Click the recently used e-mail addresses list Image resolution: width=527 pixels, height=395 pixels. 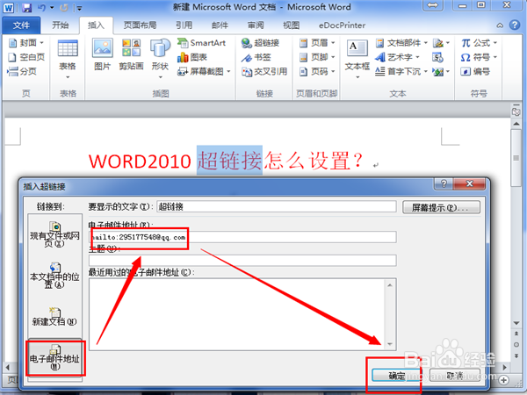coord(242,314)
